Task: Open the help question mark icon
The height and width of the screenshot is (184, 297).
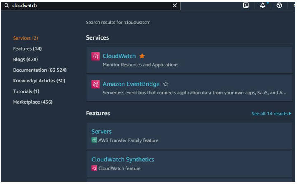Action: [x=279, y=5]
